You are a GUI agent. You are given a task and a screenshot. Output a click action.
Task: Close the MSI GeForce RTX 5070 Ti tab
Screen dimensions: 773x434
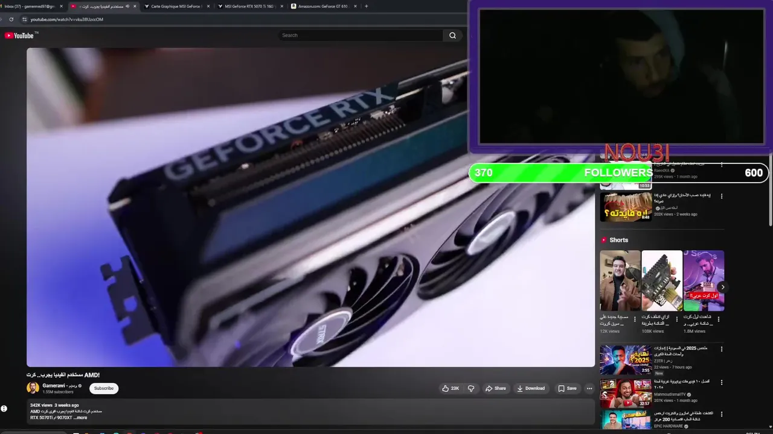coord(282,6)
